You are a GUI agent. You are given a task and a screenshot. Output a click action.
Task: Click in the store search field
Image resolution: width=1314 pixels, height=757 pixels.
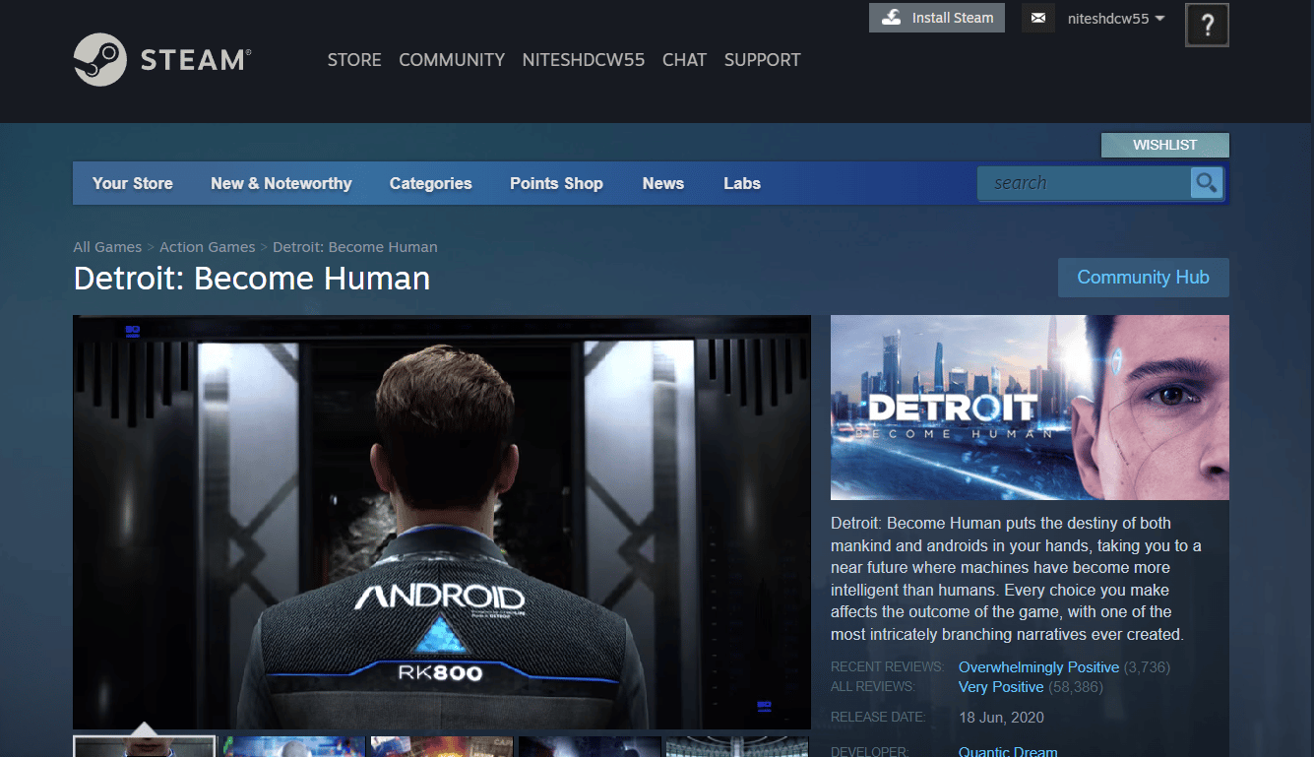(x=1084, y=183)
